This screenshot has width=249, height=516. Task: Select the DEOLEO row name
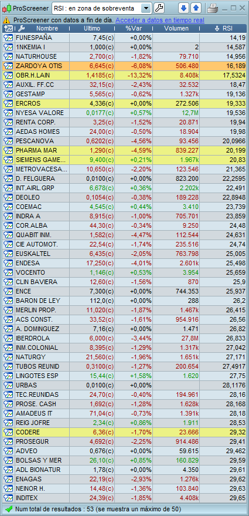click(28, 197)
